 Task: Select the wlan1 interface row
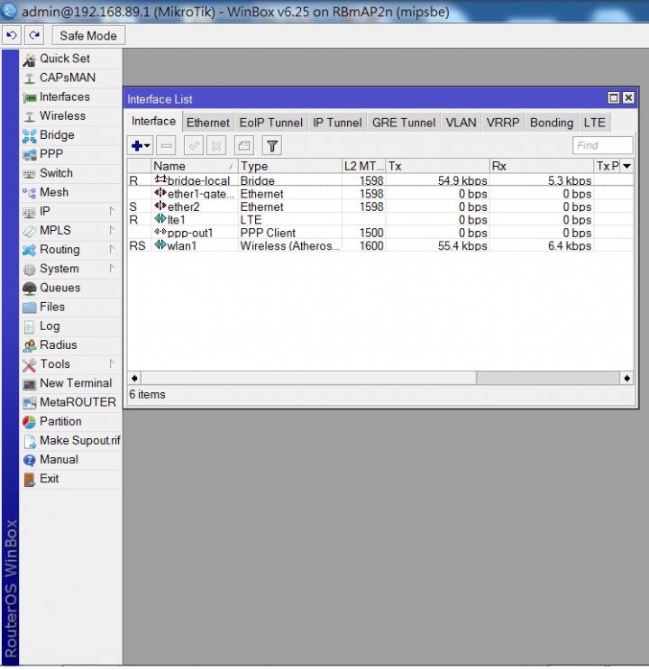[380, 245]
